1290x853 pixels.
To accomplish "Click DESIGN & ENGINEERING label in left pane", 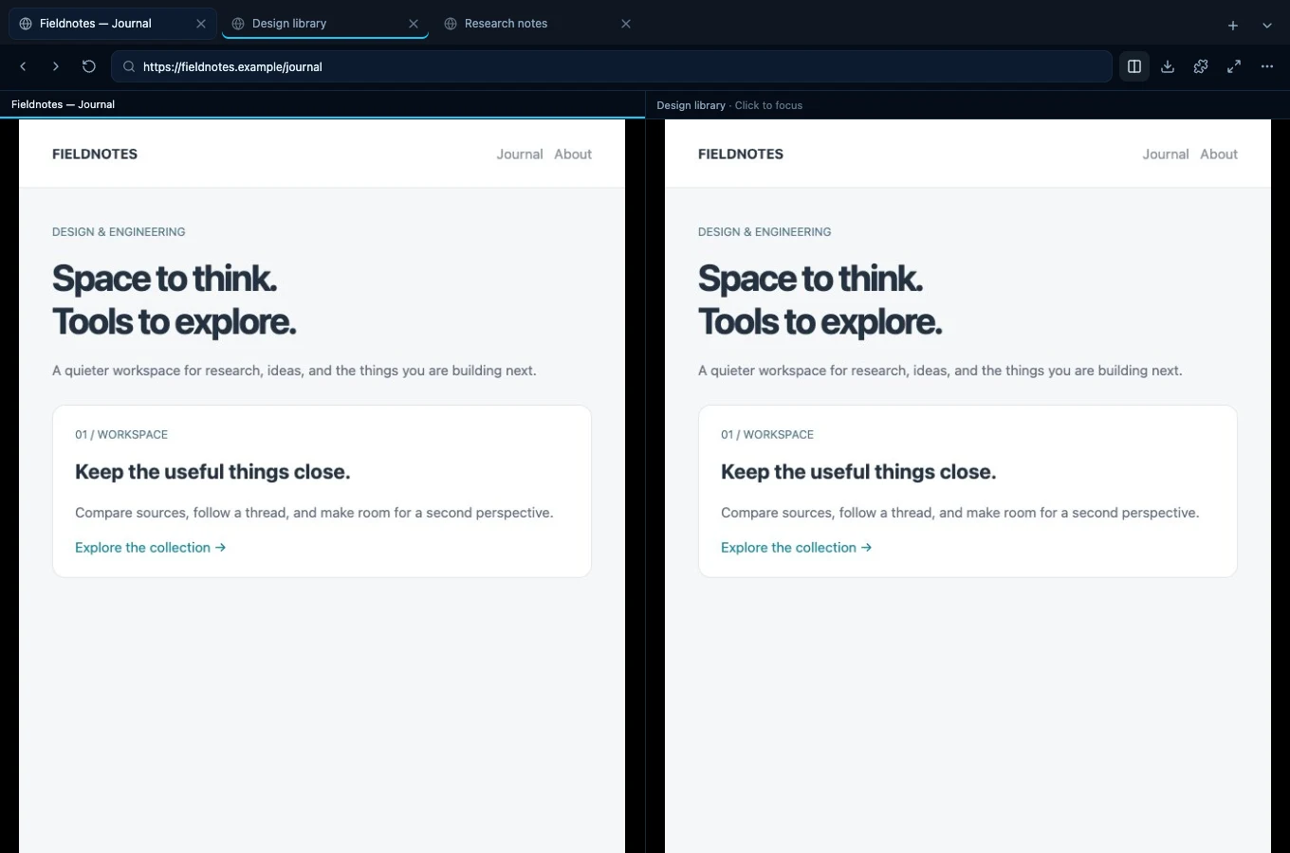I will tap(119, 232).
